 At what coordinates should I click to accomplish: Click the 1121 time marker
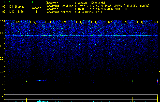click(x=17, y=22)
